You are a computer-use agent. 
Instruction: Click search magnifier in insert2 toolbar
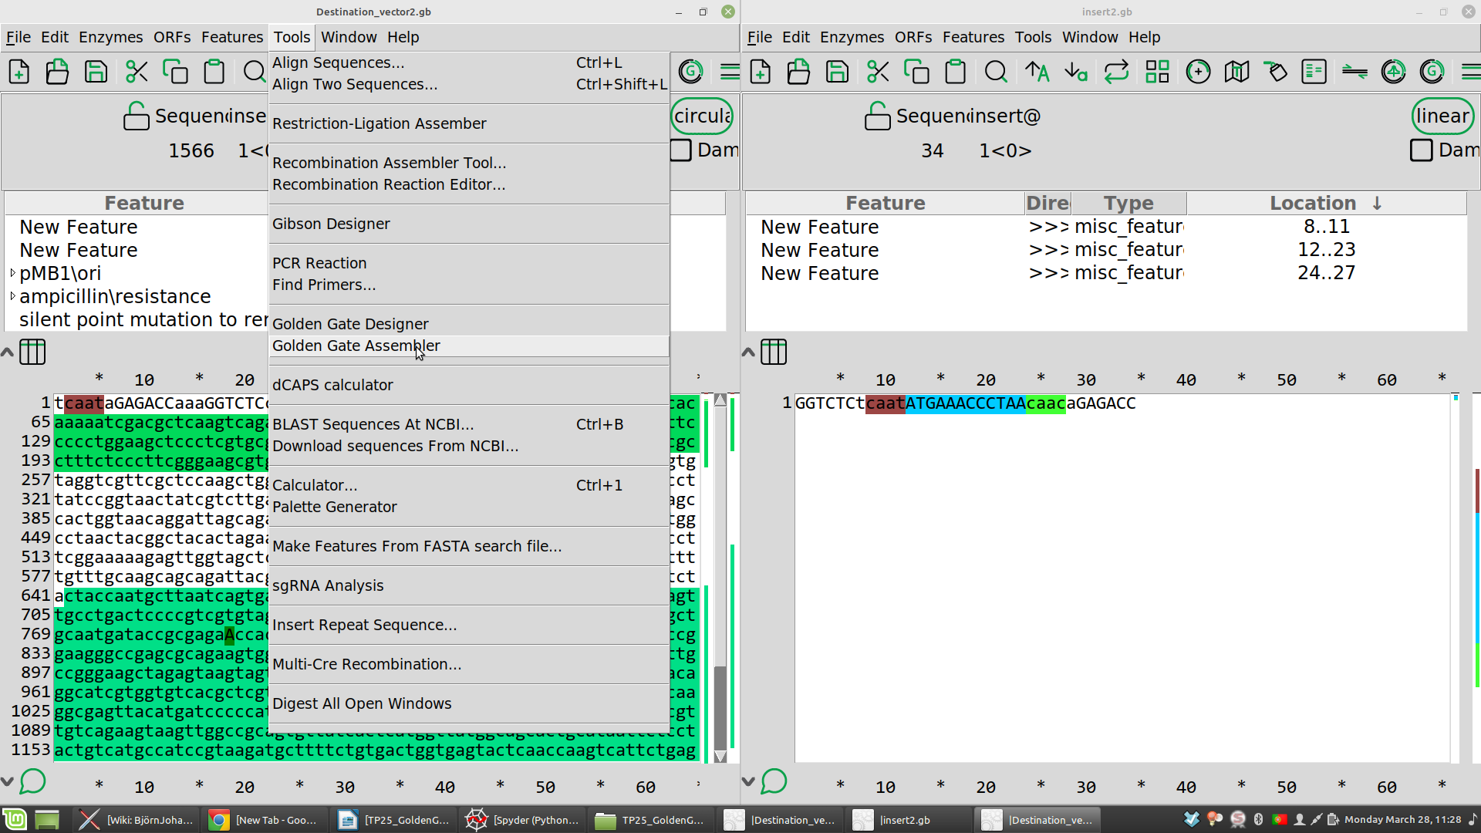(996, 72)
